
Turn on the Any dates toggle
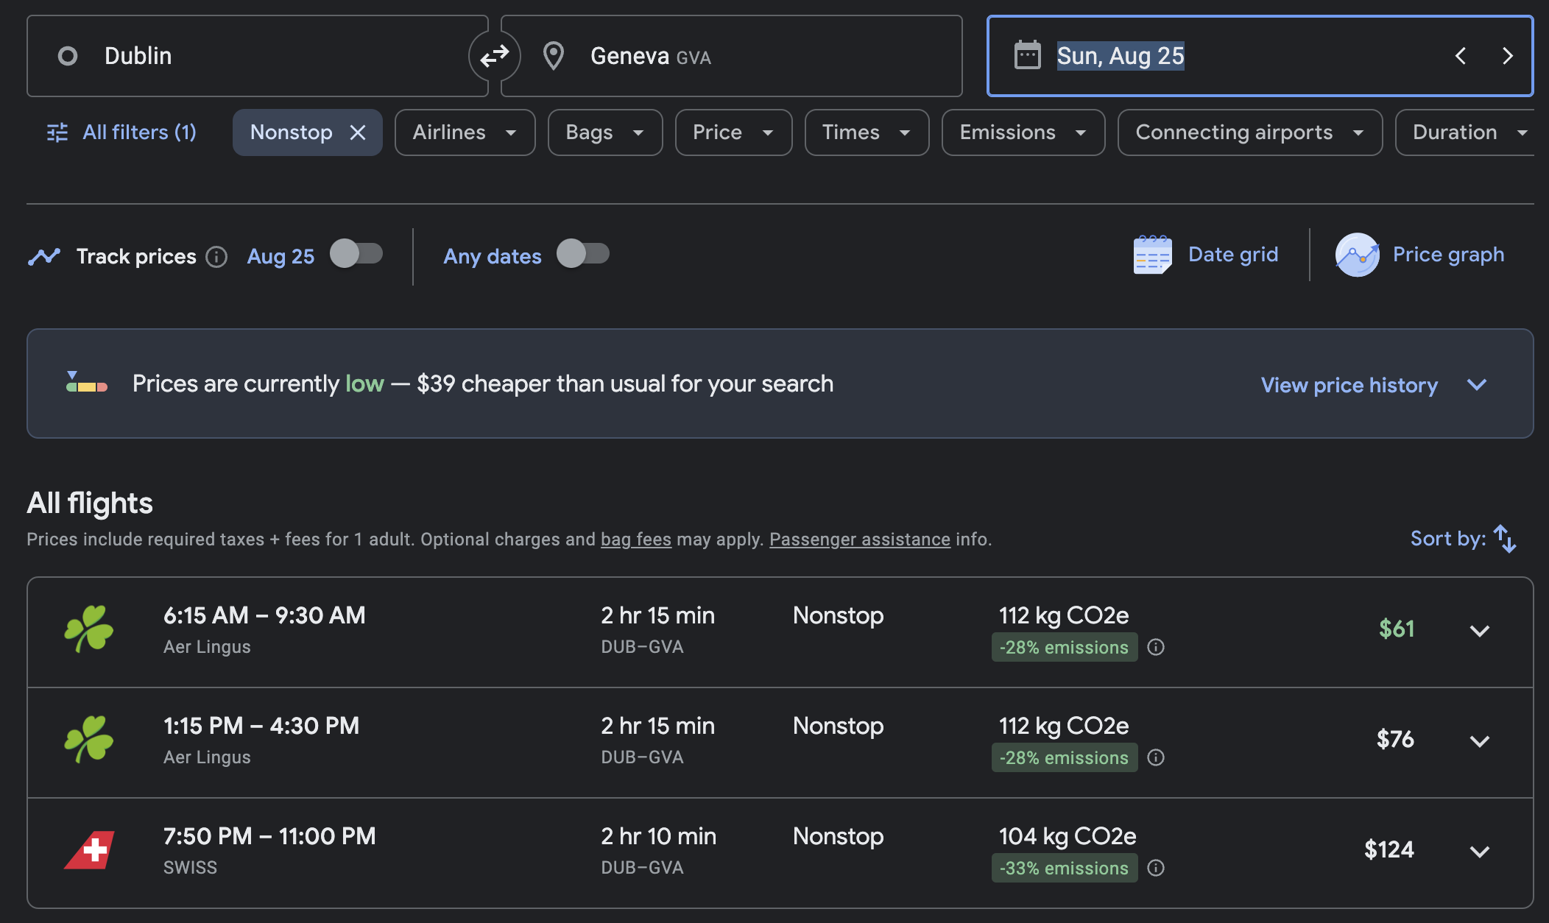584,254
